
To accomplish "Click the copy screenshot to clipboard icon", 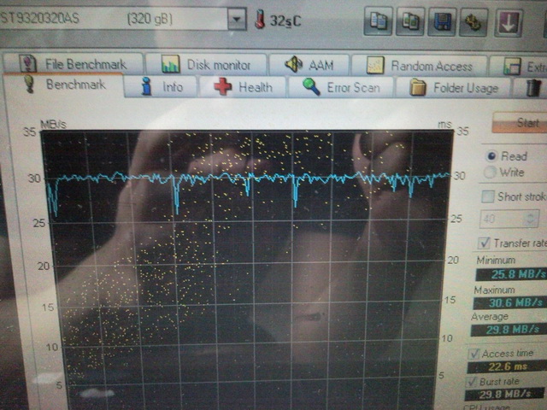I will 412,21.
